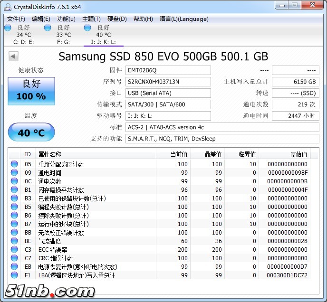This screenshot has height=302, width=327.
Task: Click status orb for 气流温度 row
Action: click(14, 241)
